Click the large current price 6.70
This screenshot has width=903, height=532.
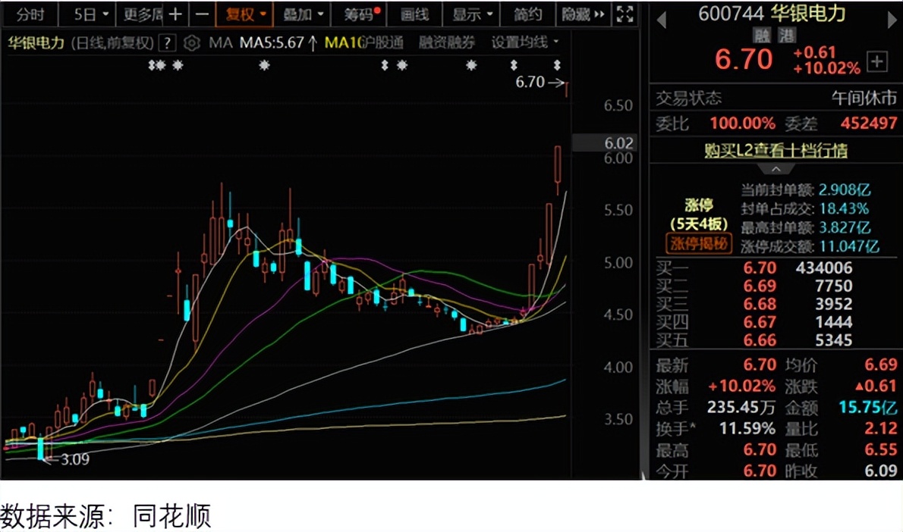coord(743,59)
